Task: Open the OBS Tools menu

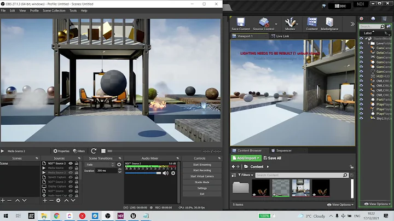Action: pos(73,10)
